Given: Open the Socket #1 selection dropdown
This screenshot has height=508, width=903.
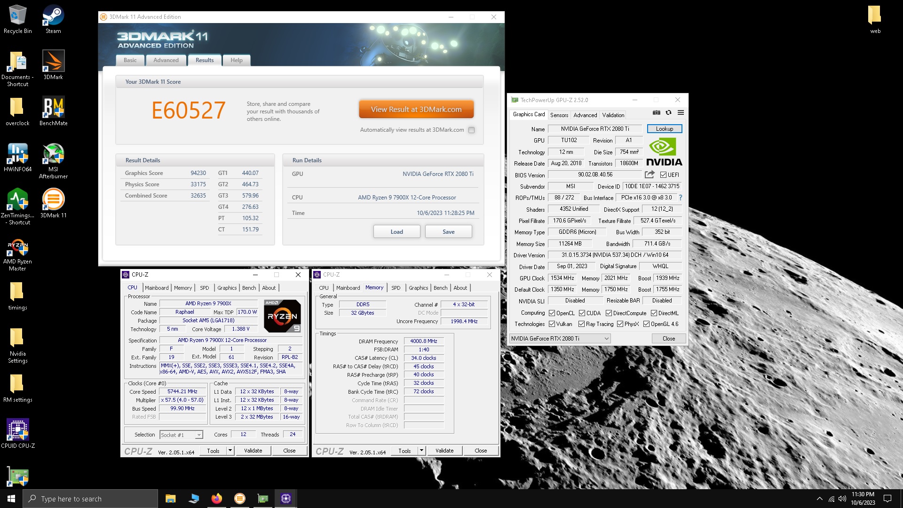Looking at the screenshot, I should point(181,435).
